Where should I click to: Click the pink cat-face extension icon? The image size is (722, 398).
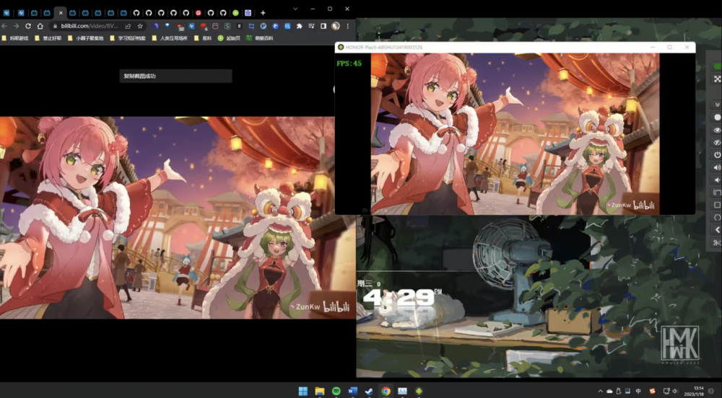(215, 26)
